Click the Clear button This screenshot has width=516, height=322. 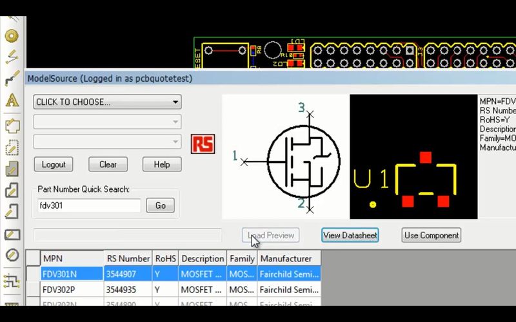(108, 164)
